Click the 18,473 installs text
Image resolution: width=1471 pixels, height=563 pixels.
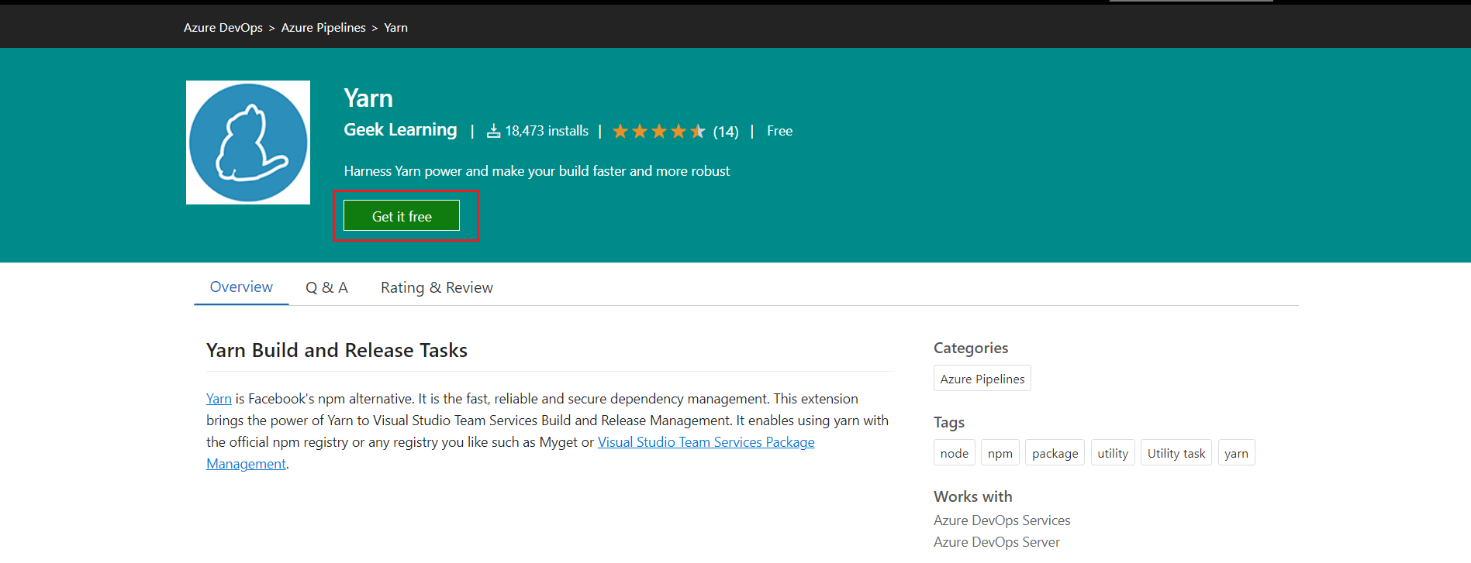click(x=547, y=131)
